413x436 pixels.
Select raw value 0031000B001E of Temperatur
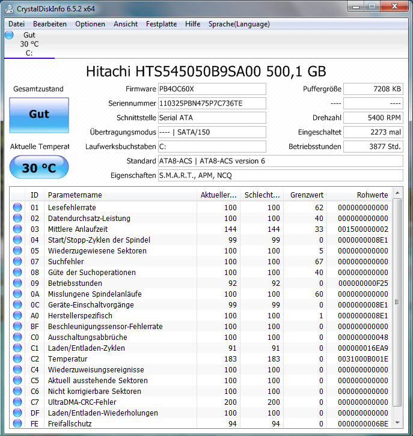pyautogui.click(x=363, y=359)
